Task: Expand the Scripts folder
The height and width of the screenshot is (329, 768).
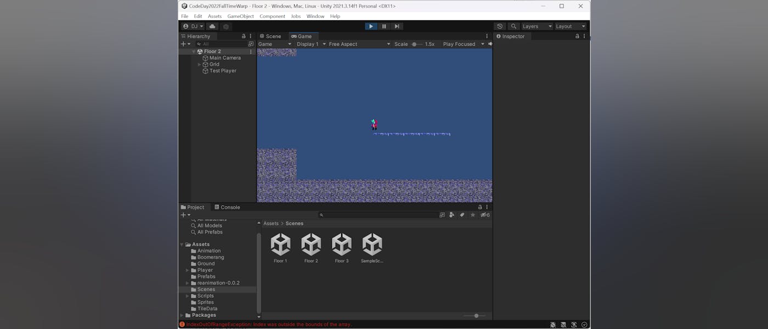Action: pyautogui.click(x=187, y=296)
